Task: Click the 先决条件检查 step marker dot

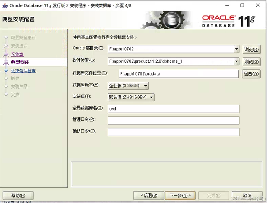Action: (6, 70)
